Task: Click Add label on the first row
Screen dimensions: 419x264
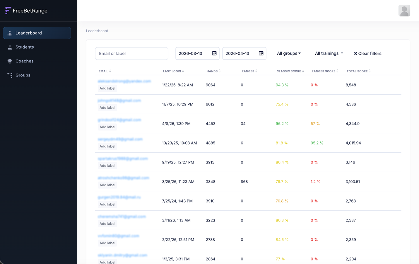Action: click(107, 88)
